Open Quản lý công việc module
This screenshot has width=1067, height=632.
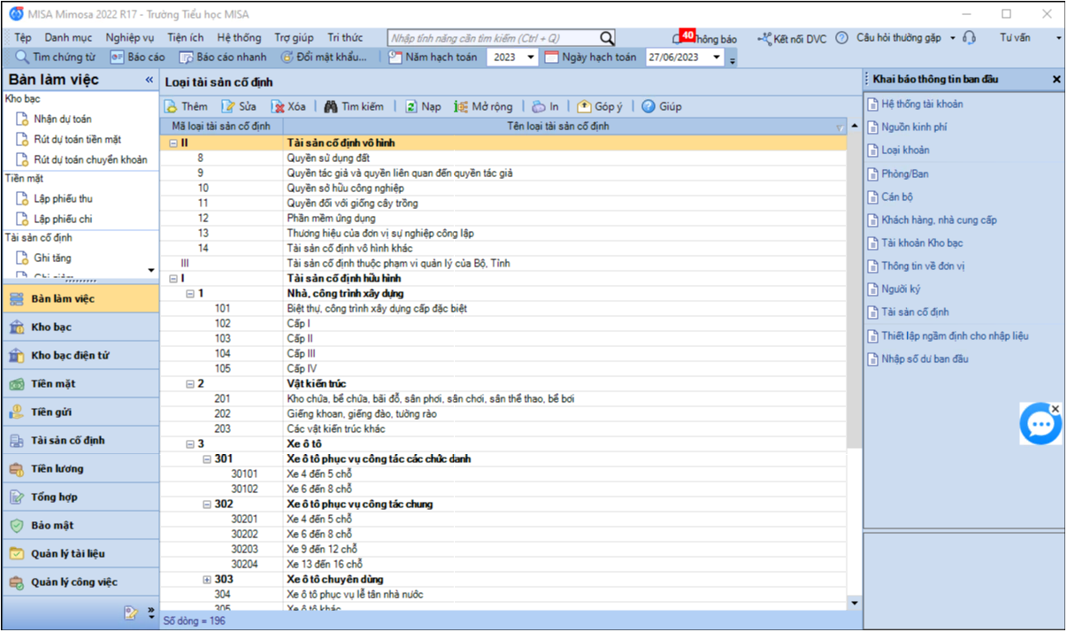point(81,582)
